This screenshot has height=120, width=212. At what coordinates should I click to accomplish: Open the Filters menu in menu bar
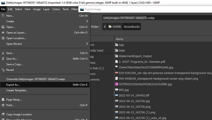[74, 9]
